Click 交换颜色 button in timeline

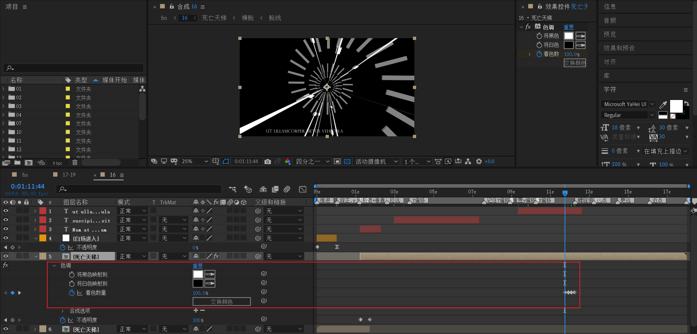point(222,302)
